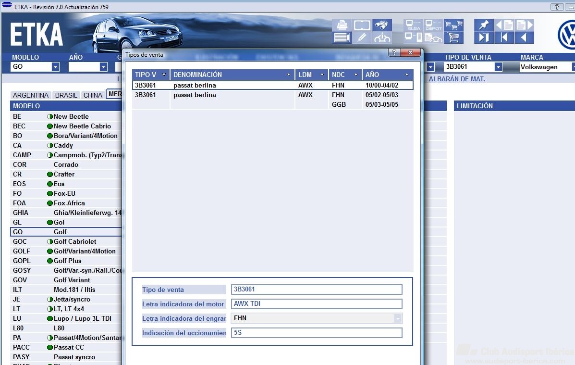Select Bora/Variant/4Motion model
575x365 pixels.
click(66, 136)
